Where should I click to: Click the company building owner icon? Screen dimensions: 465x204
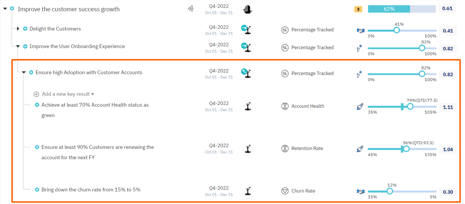pyautogui.click(x=247, y=9)
